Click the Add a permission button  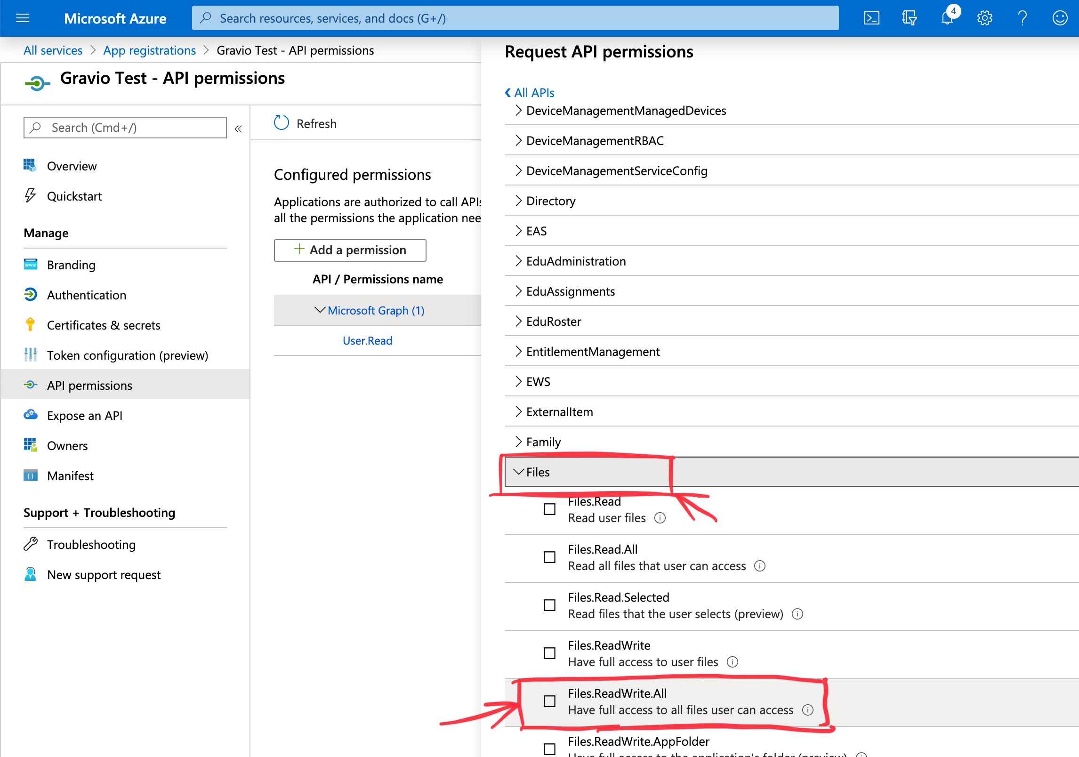coord(350,250)
